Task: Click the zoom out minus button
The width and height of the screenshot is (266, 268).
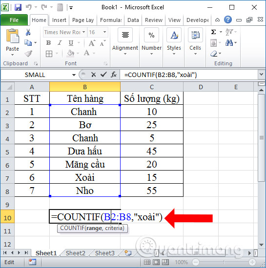Action: pyautogui.click(x=196, y=262)
